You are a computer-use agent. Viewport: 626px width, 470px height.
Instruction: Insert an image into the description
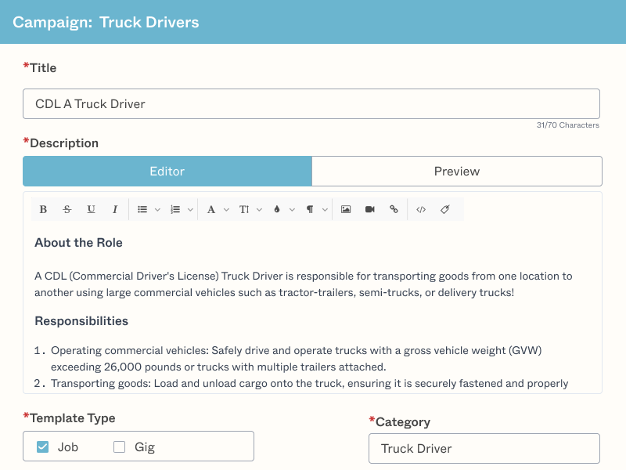346,209
